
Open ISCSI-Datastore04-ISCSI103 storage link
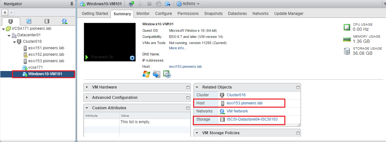click(x=252, y=120)
